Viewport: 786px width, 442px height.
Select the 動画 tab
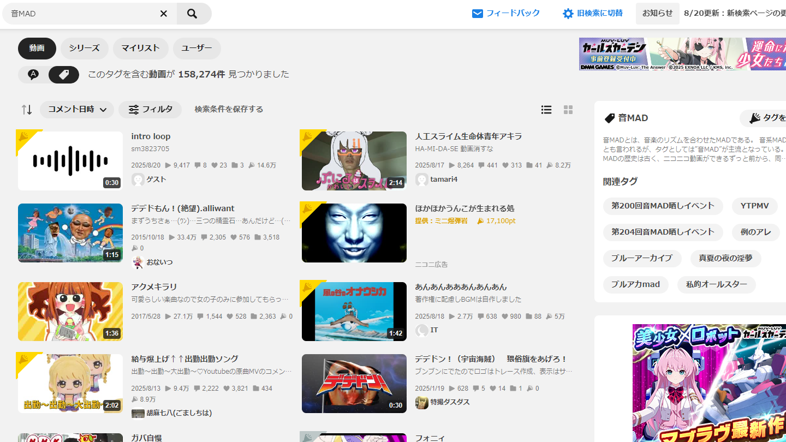click(37, 49)
